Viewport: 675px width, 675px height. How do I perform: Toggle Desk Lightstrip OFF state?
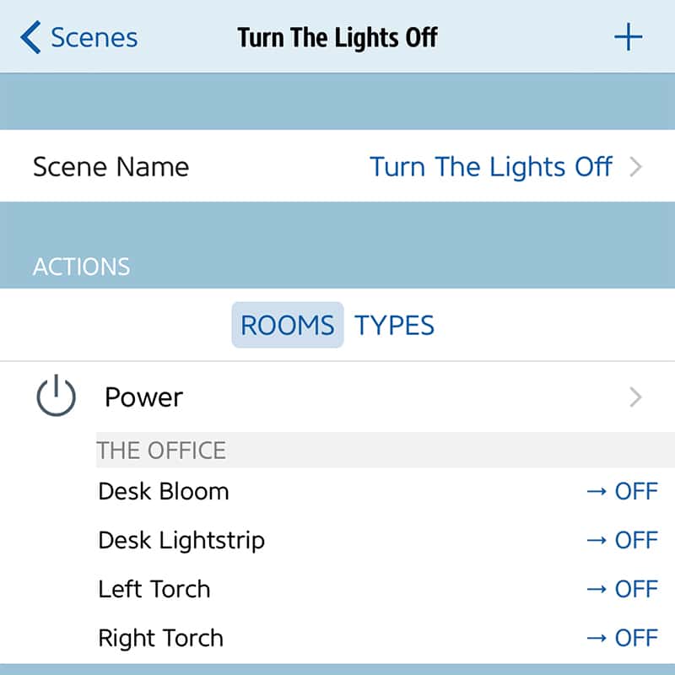pyautogui.click(x=622, y=540)
